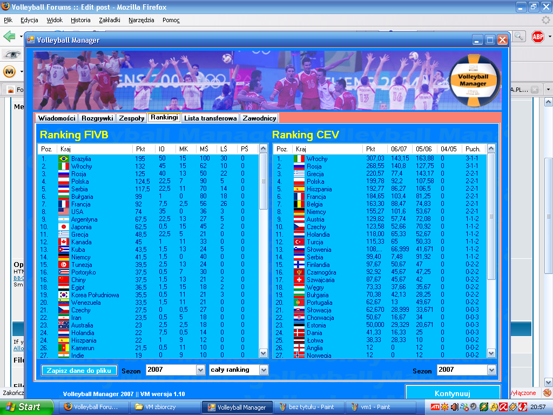The width and height of the screenshot is (553, 415).
Task: Select the Rankingi tab
Action: click(x=164, y=117)
